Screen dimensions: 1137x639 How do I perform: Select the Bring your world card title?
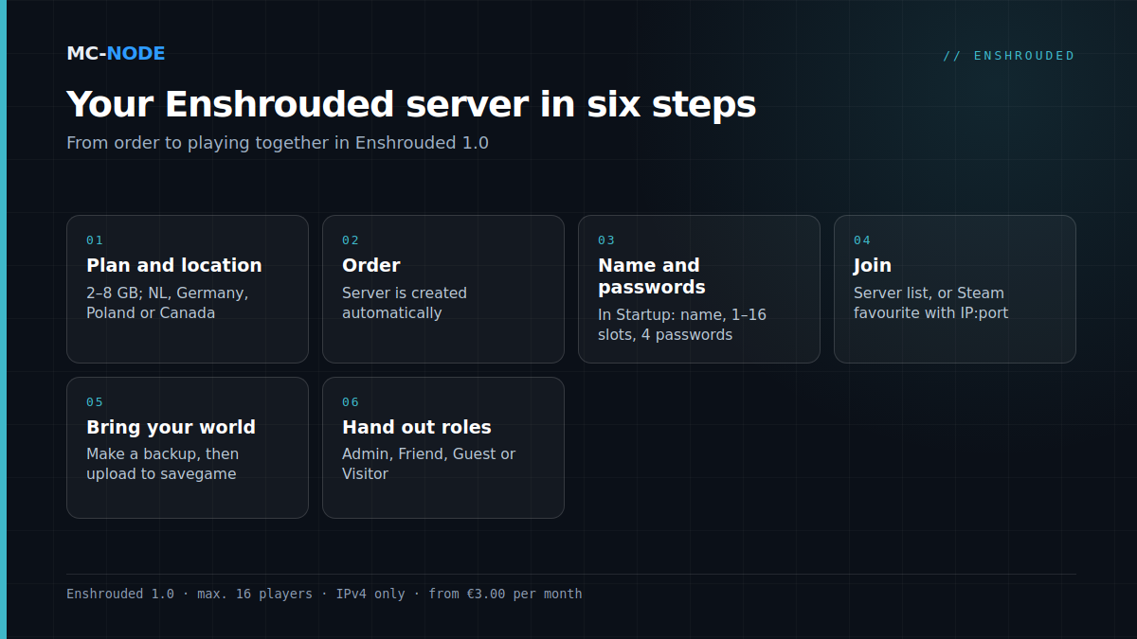pyautogui.click(x=171, y=427)
